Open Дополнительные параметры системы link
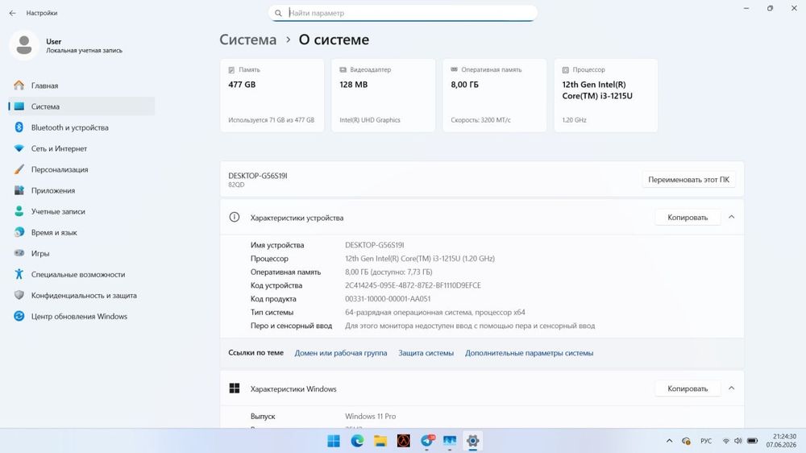The height and width of the screenshot is (453, 806). point(529,353)
